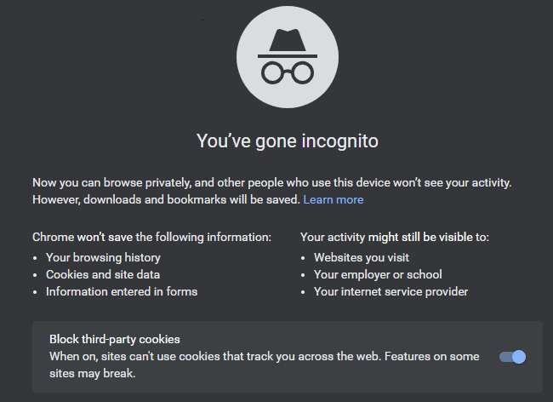Click the Websites you visit bullet
Image resolution: width=553 pixels, height=402 pixels.
tap(362, 258)
